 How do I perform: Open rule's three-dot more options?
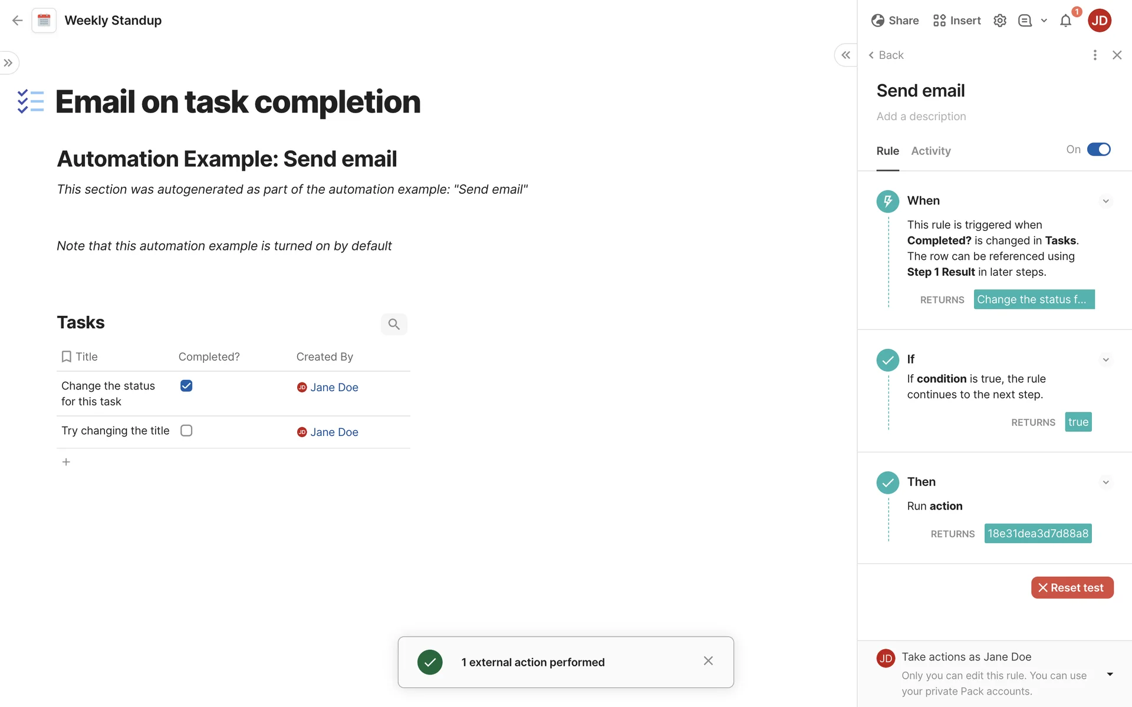[x=1095, y=55]
